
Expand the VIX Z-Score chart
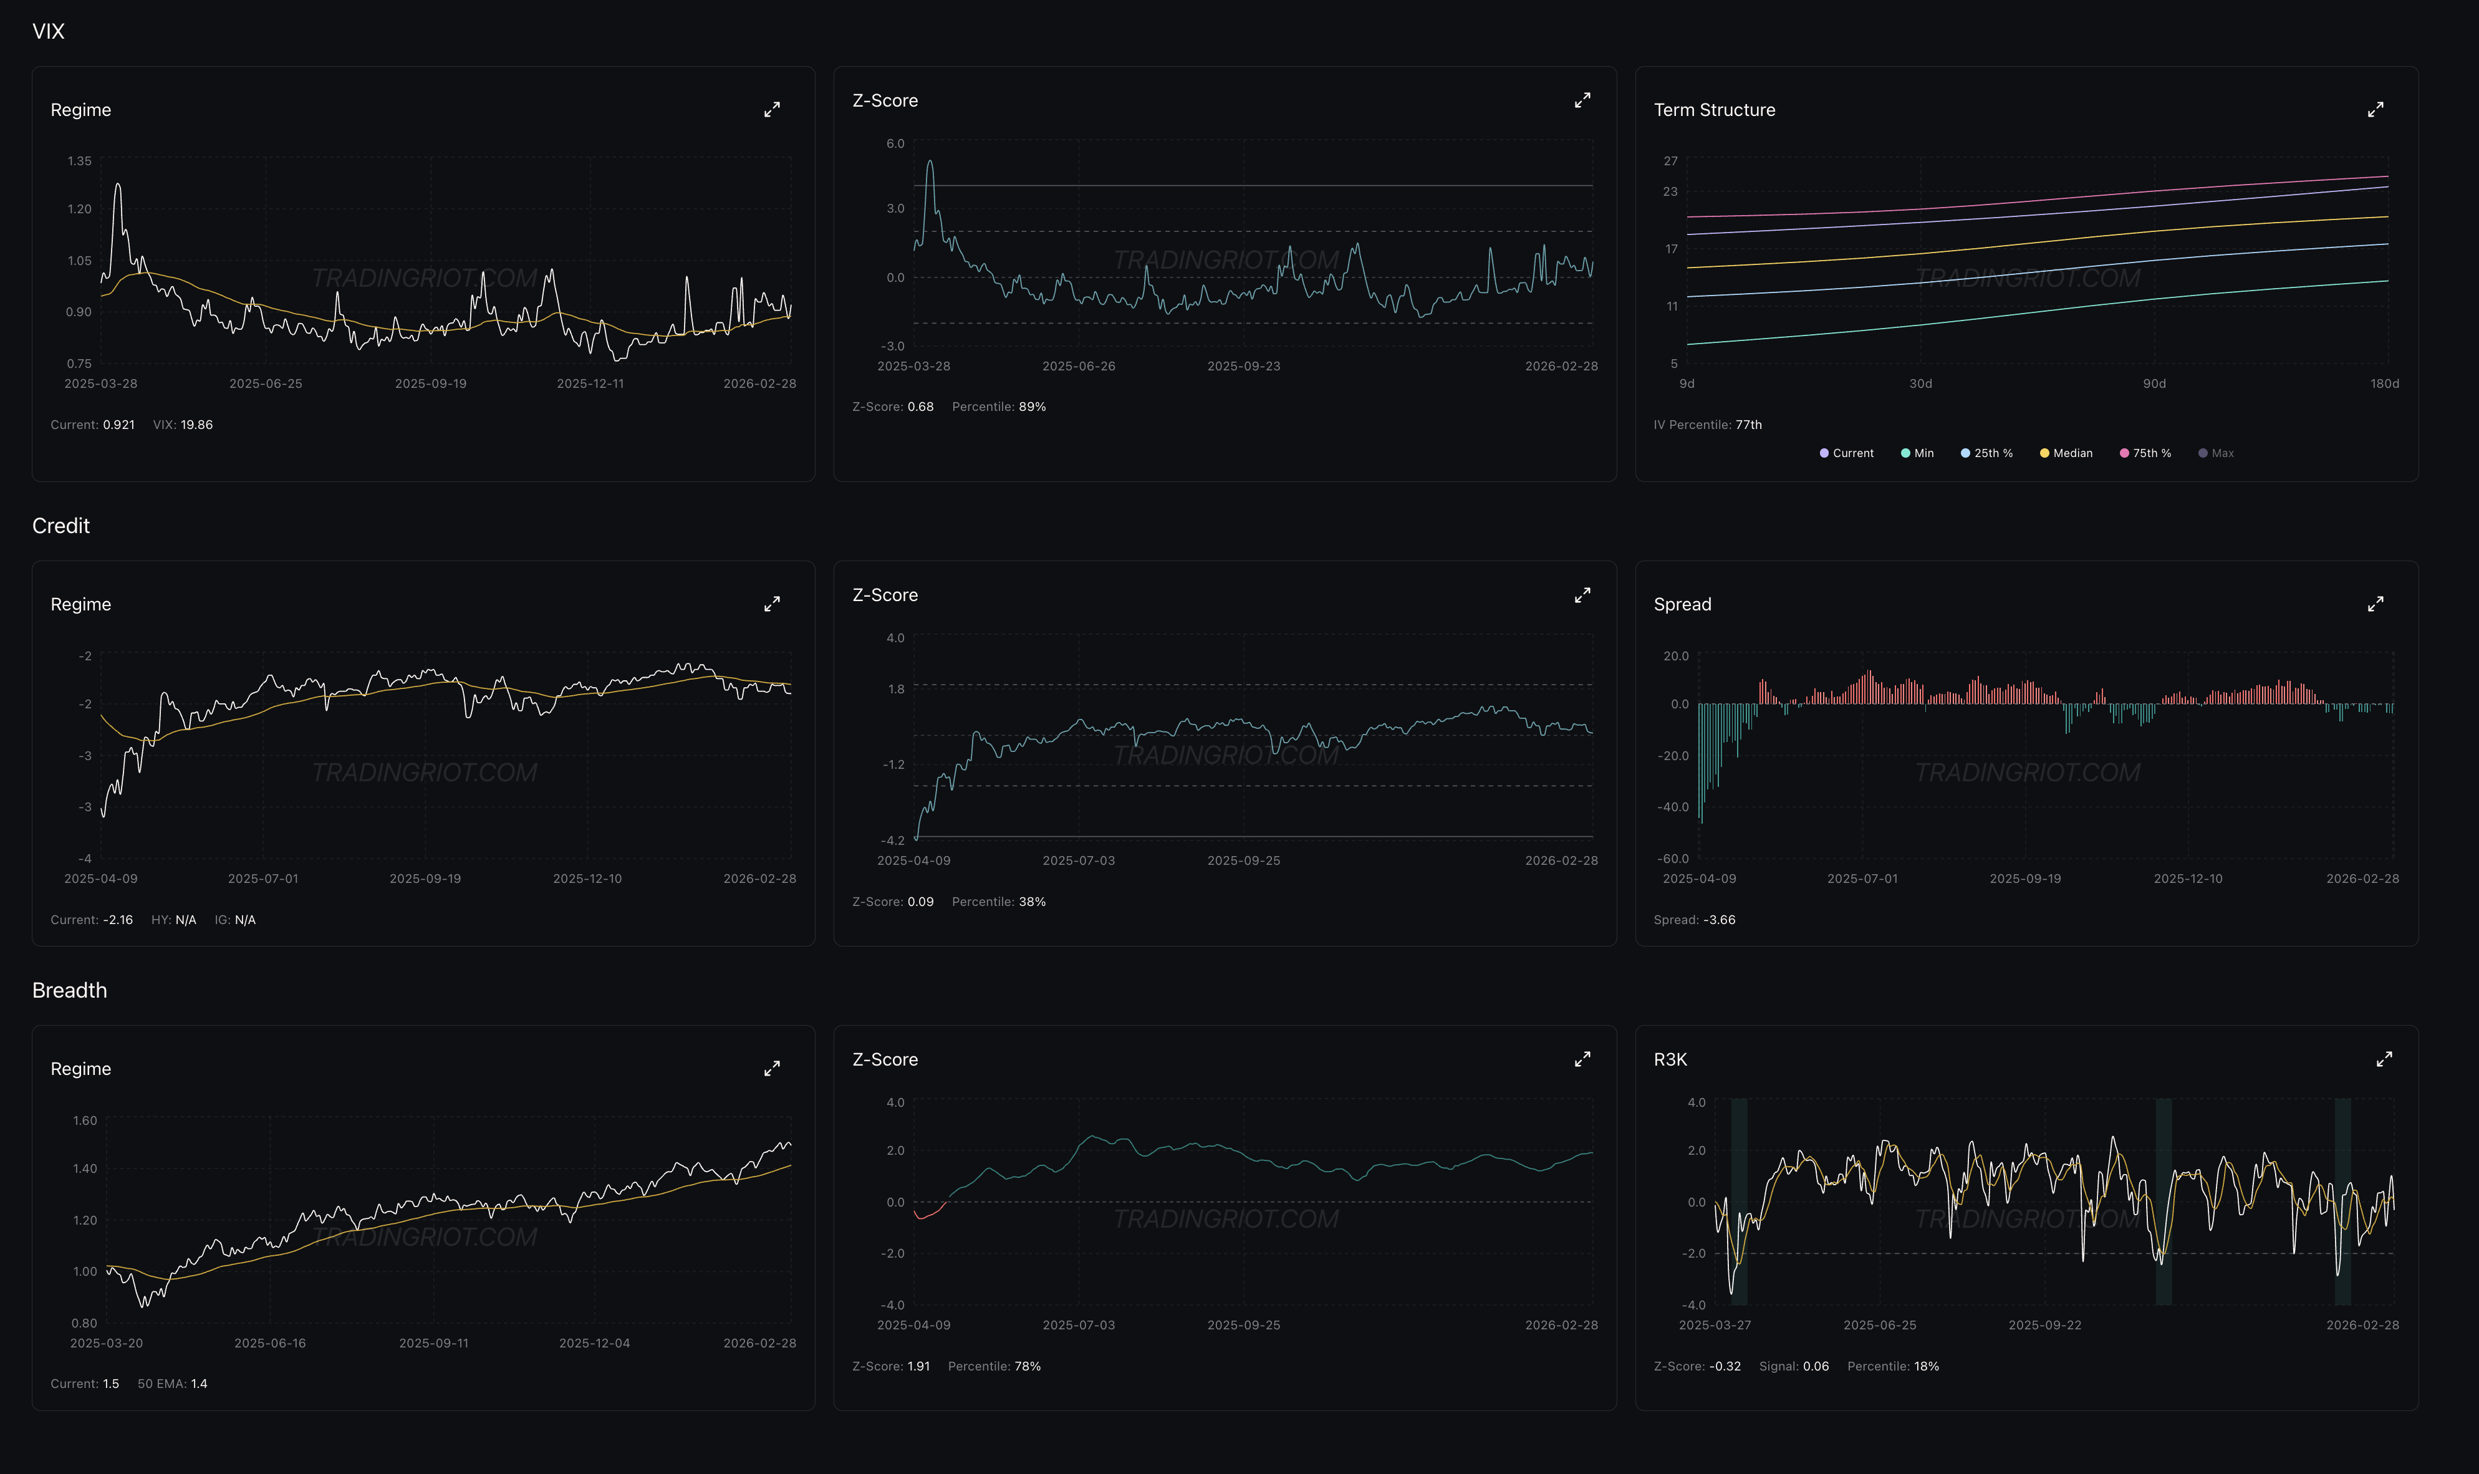tap(1582, 100)
